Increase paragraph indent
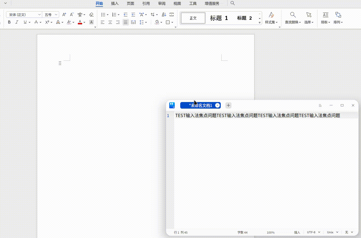 133,14
